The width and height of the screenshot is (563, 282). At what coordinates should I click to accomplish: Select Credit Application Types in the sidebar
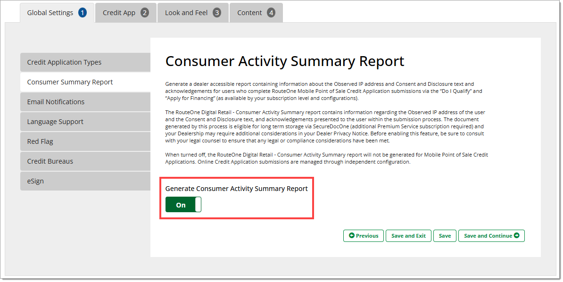[x=85, y=62]
